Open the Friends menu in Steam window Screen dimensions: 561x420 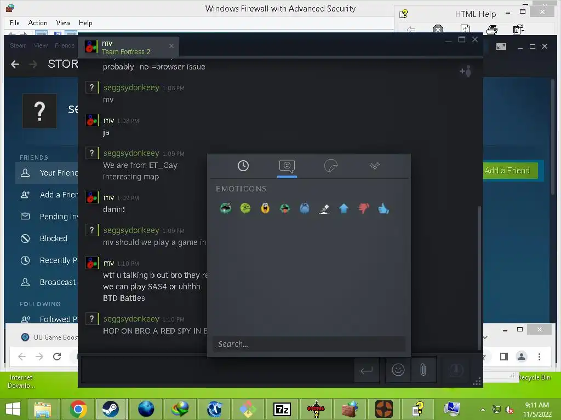tap(65, 45)
